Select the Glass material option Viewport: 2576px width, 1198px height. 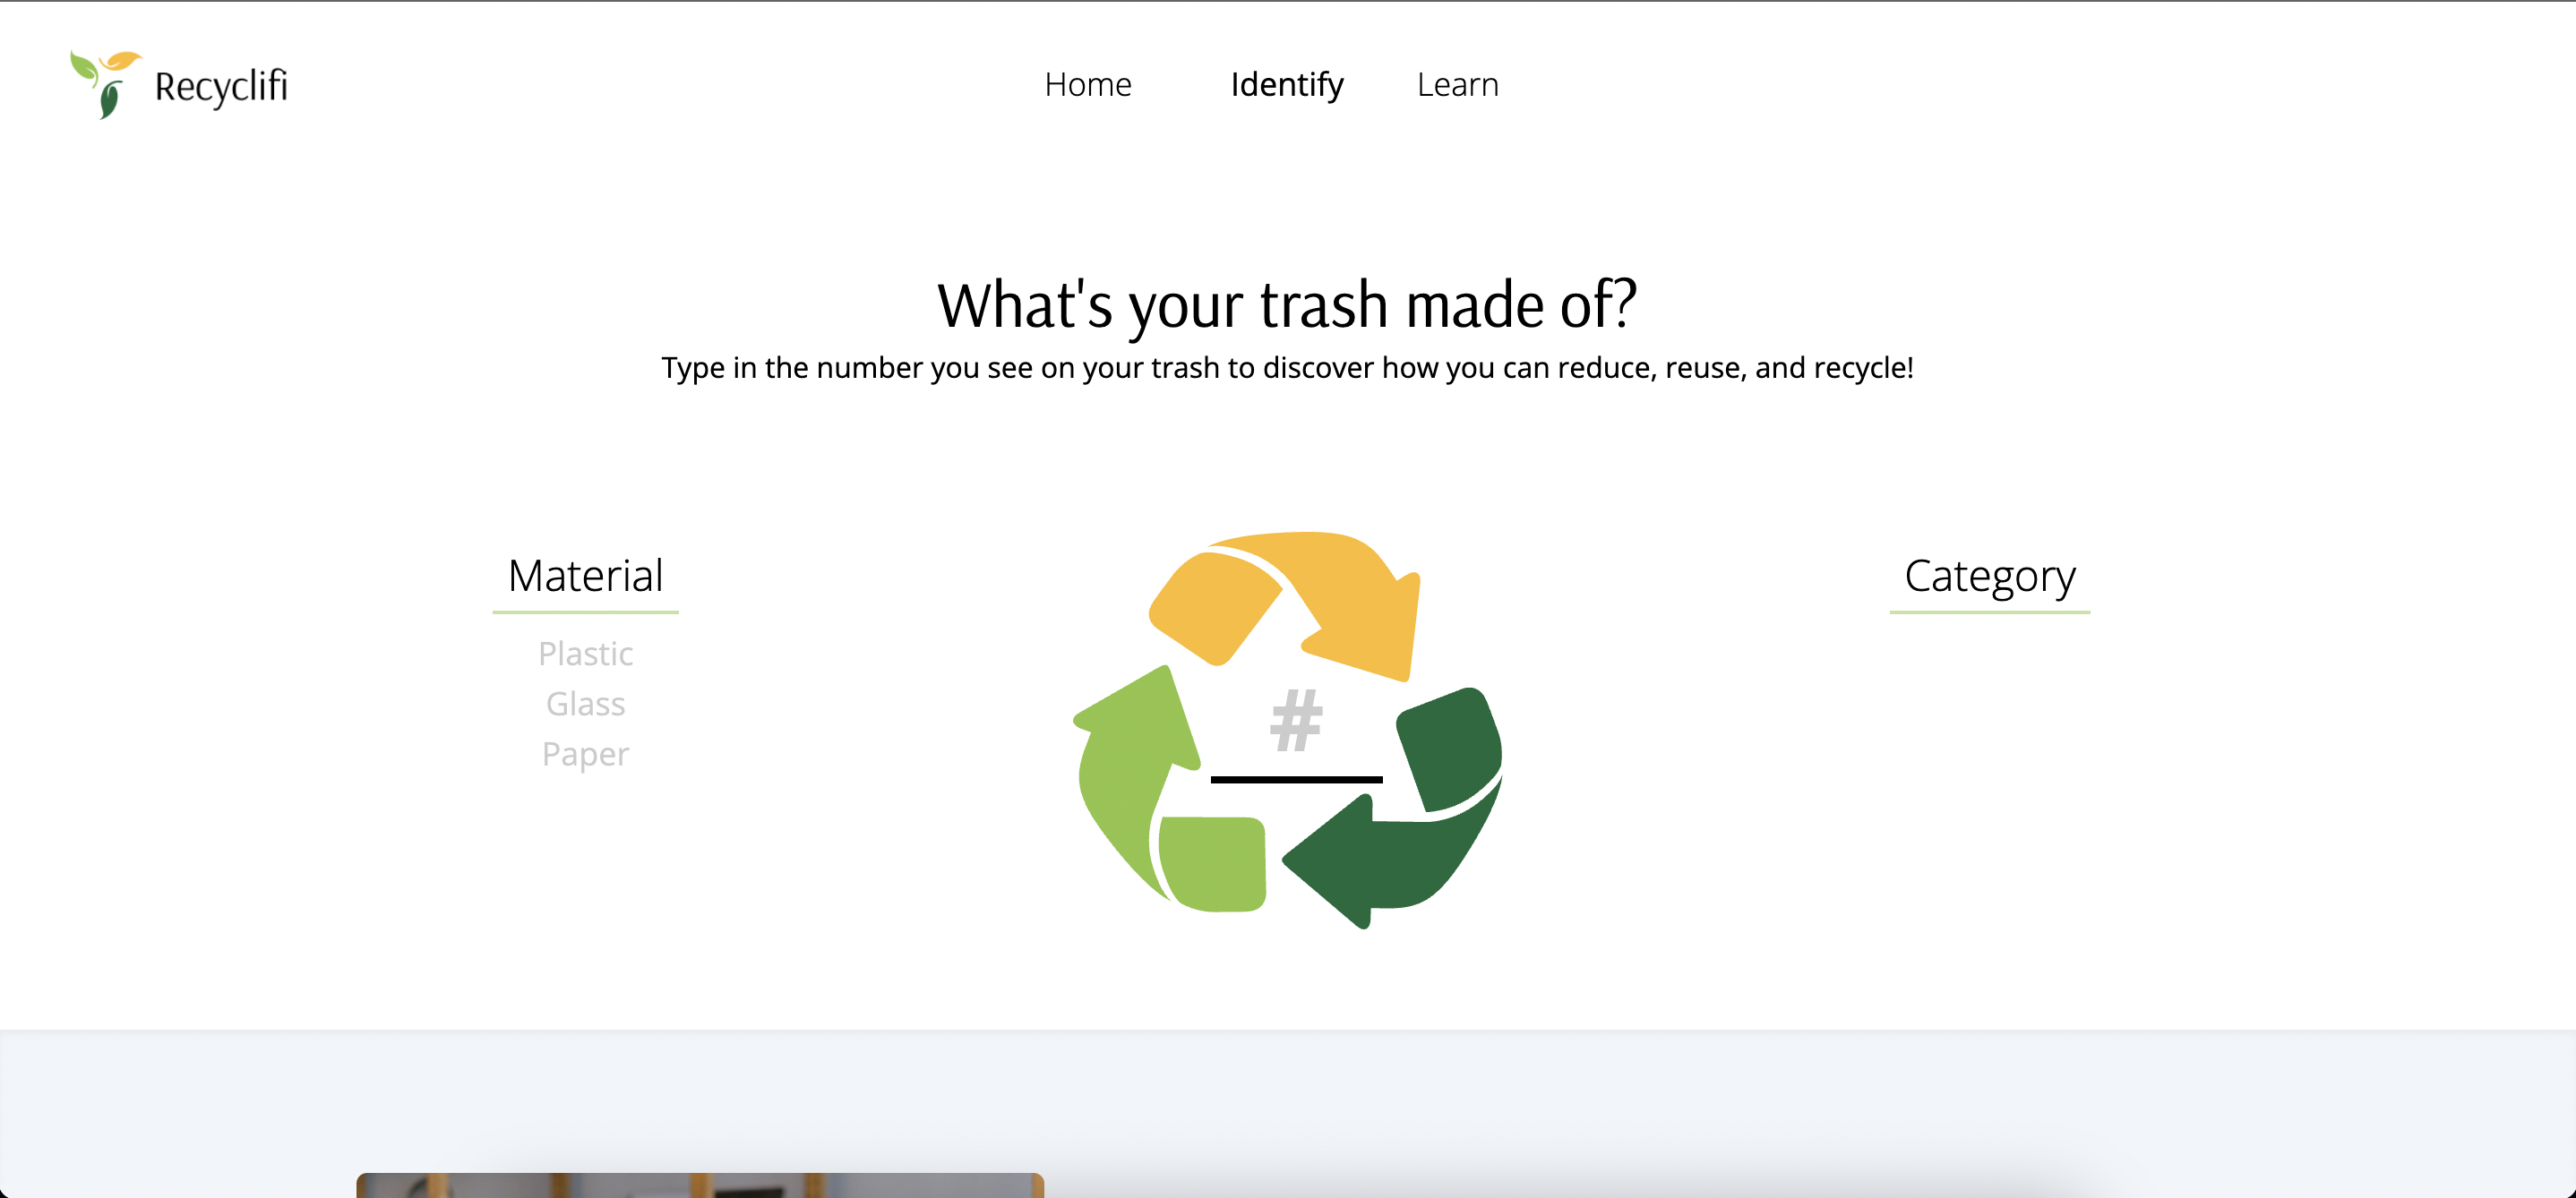[586, 704]
